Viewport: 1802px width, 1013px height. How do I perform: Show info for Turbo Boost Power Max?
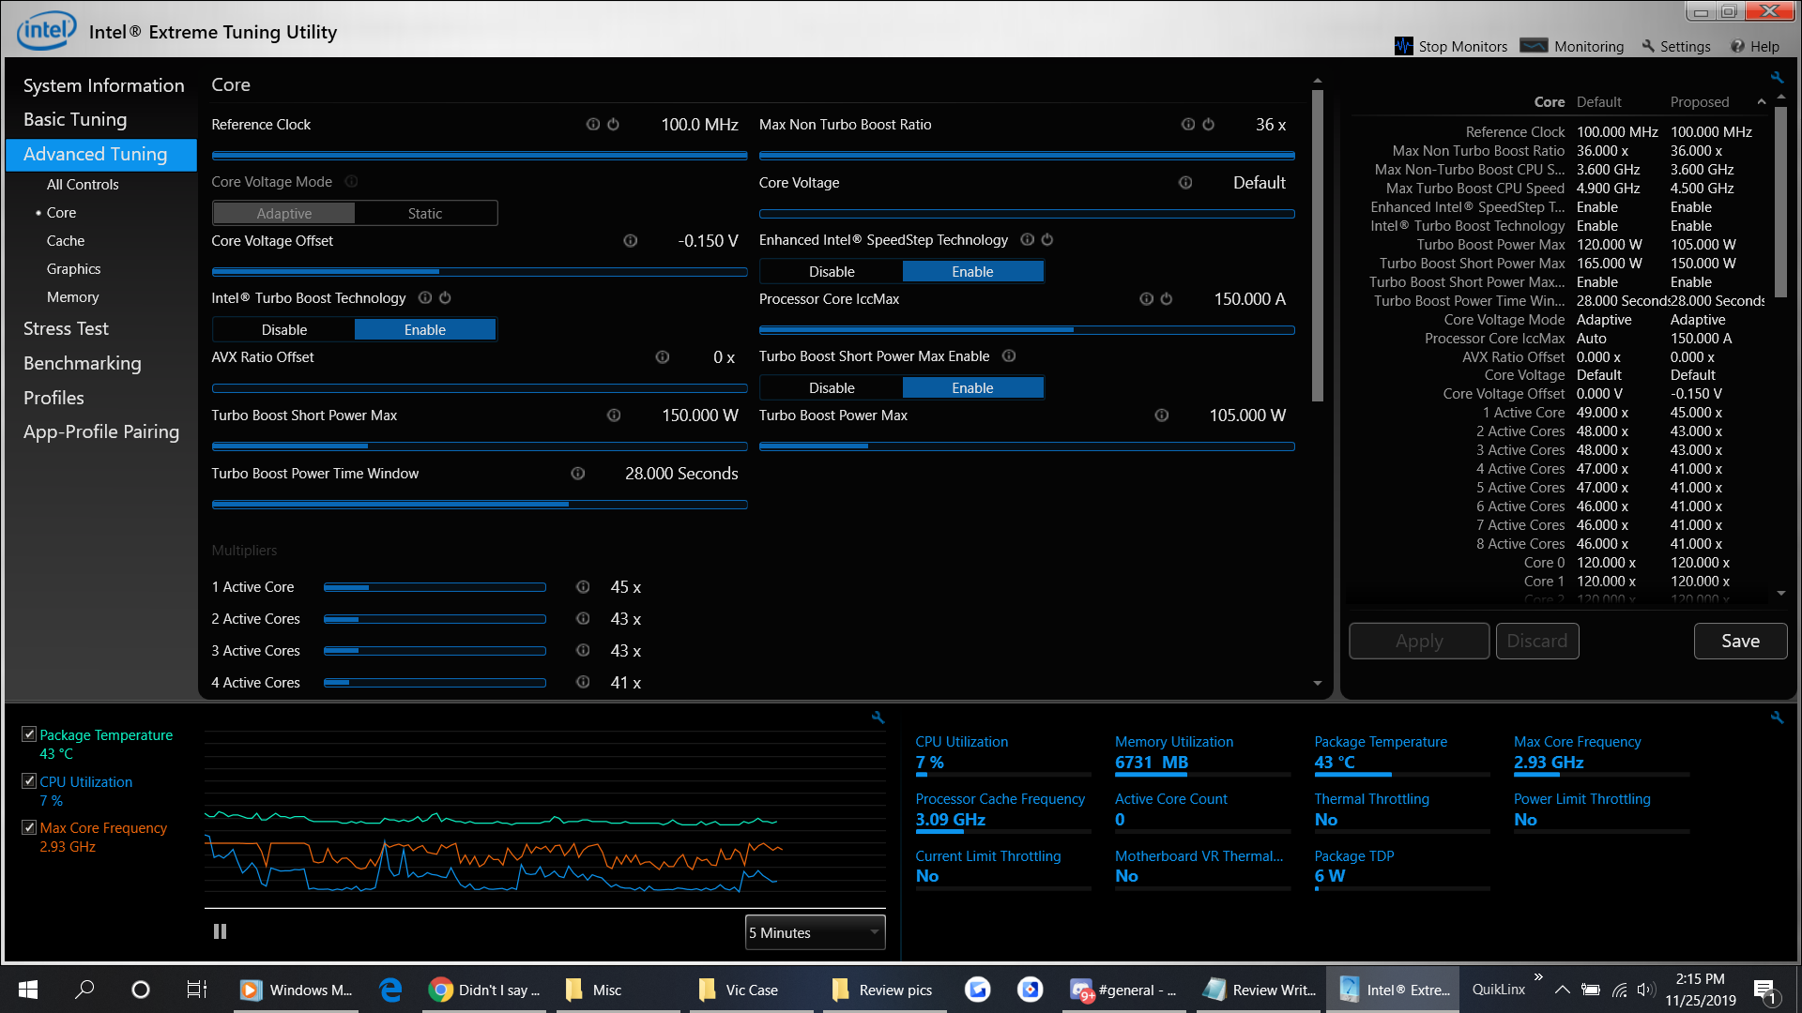[1161, 416]
